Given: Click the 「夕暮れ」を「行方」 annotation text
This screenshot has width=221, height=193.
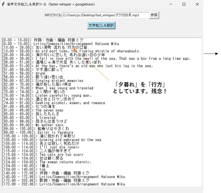Looking at the screenshot, I should click(140, 85).
